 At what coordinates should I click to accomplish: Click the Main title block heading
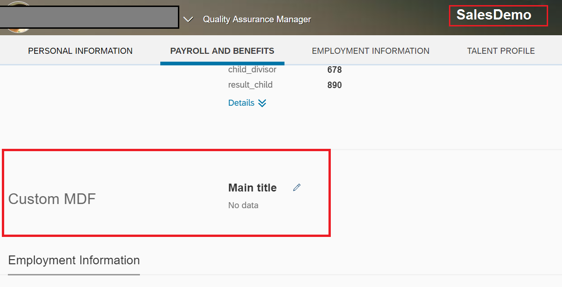[x=253, y=188]
